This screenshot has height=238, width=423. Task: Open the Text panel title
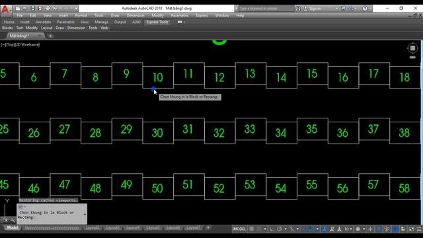click(x=19, y=28)
